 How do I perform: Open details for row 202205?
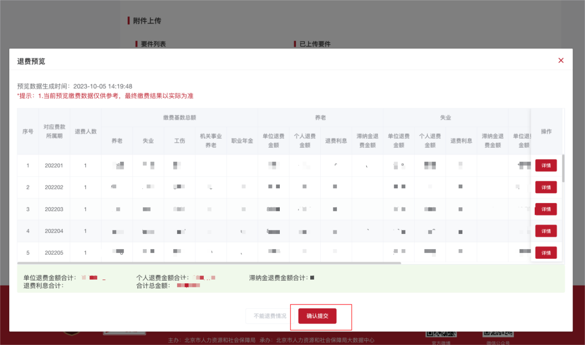click(x=545, y=252)
